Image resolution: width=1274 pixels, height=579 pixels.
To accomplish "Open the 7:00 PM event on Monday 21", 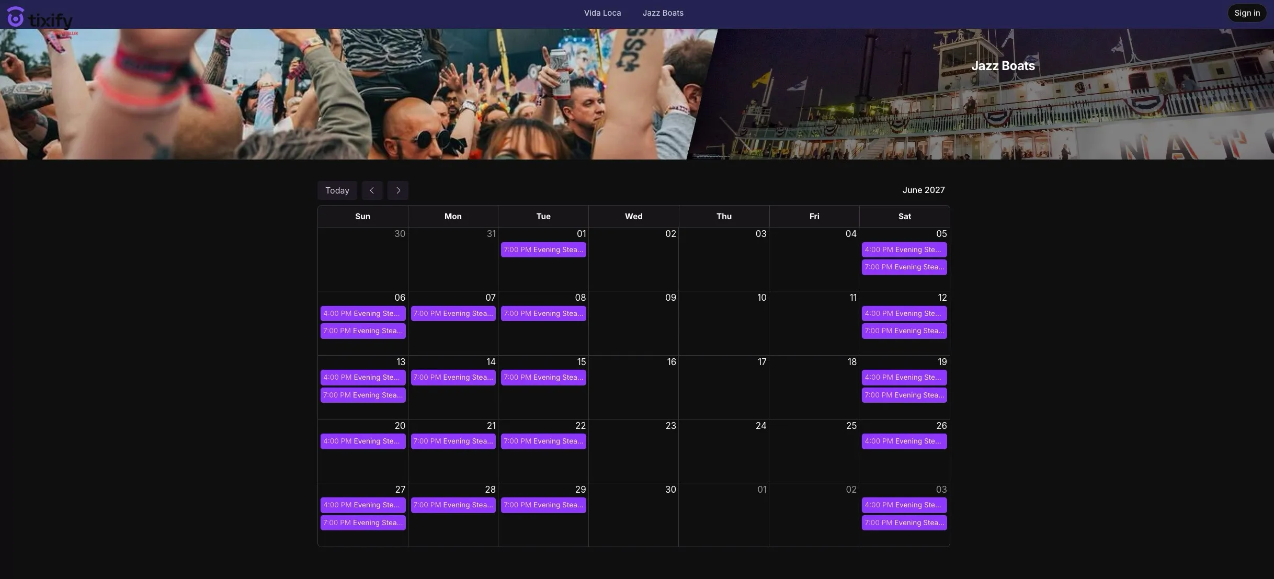I will click(453, 441).
